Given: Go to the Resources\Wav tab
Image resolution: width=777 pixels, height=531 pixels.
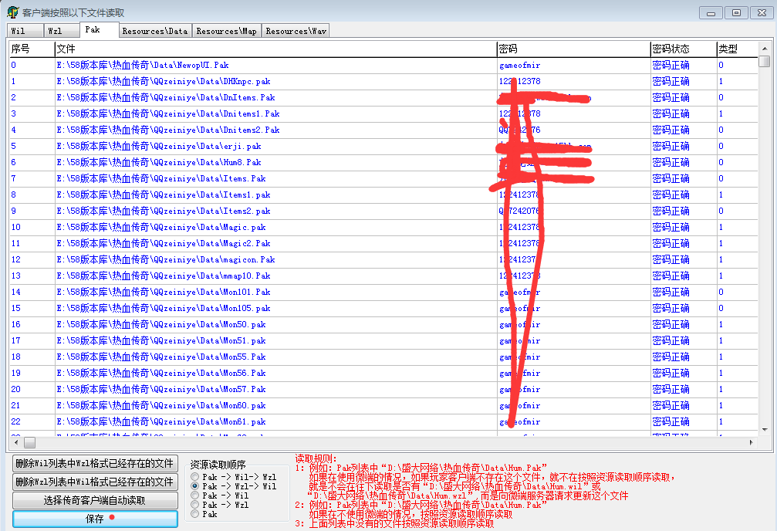Looking at the screenshot, I should tap(296, 31).
